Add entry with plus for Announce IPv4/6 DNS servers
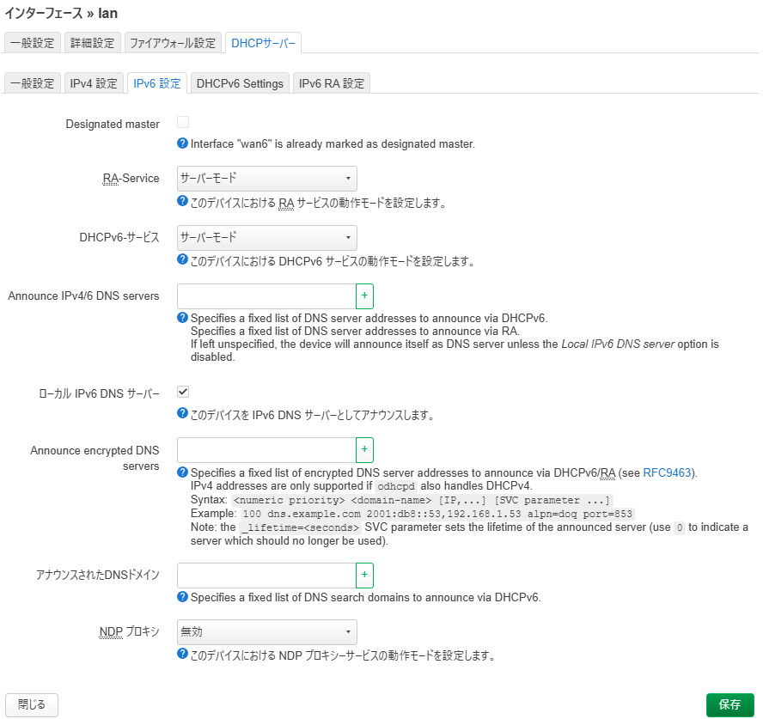Viewport: 763px width, 719px height. click(x=364, y=296)
